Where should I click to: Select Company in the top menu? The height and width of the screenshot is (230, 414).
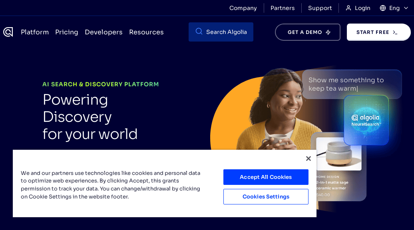click(x=243, y=8)
